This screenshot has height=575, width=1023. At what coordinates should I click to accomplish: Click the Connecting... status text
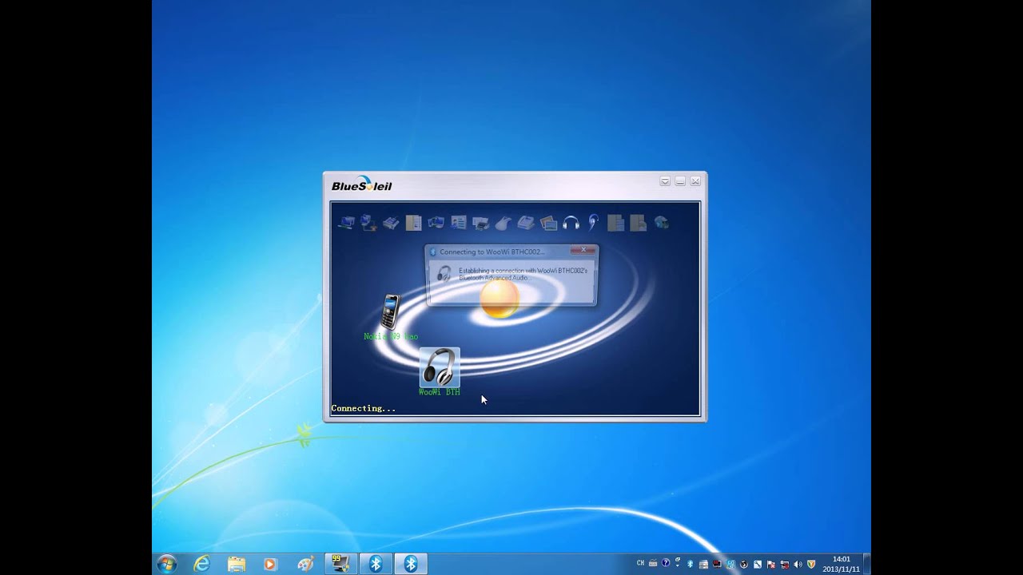pyautogui.click(x=364, y=408)
